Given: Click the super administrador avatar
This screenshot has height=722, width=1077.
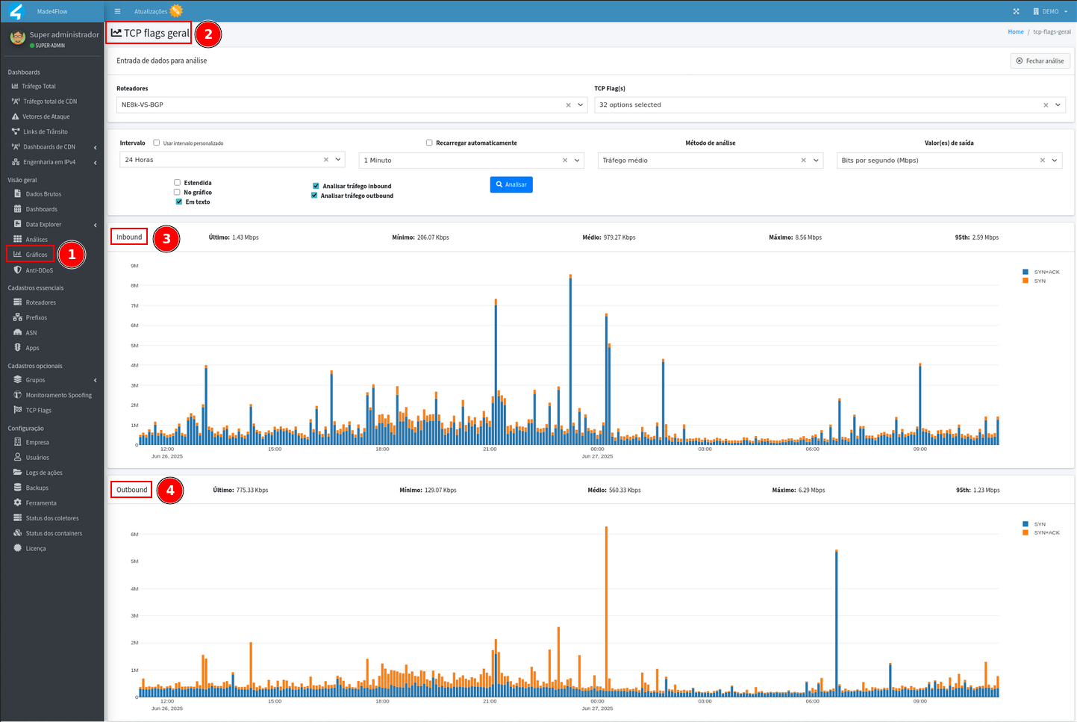Looking at the screenshot, I should tap(17, 37).
